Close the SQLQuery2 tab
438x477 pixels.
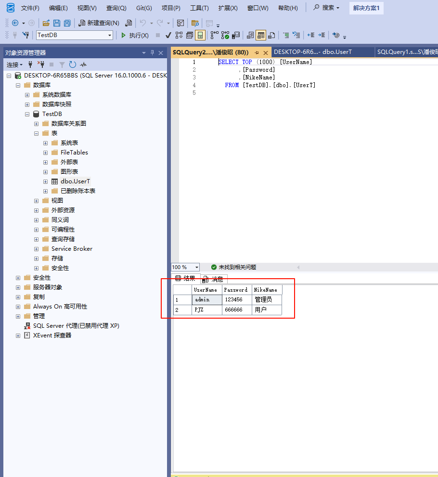coord(266,52)
